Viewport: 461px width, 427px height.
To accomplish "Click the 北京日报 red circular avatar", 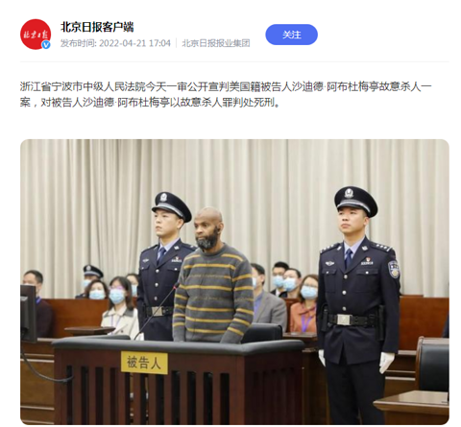I will coord(36,35).
